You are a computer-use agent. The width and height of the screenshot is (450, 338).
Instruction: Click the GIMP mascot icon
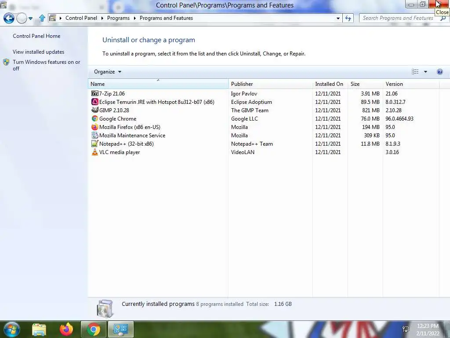pyautogui.click(x=95, y=110)
